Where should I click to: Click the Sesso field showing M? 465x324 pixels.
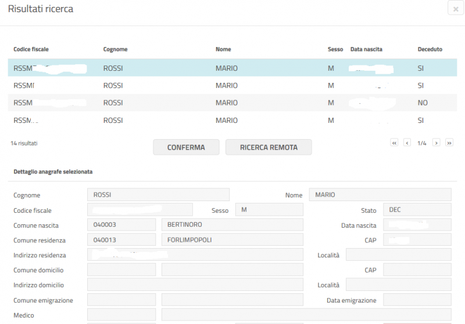[269, 210]
